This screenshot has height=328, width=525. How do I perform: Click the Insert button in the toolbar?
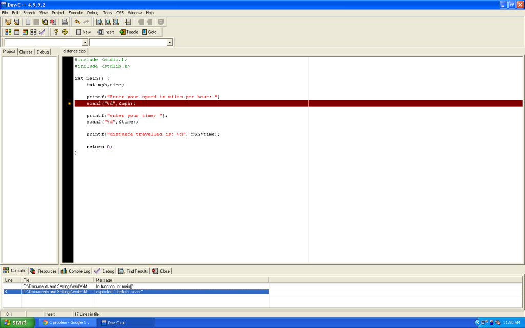[106, 32]
